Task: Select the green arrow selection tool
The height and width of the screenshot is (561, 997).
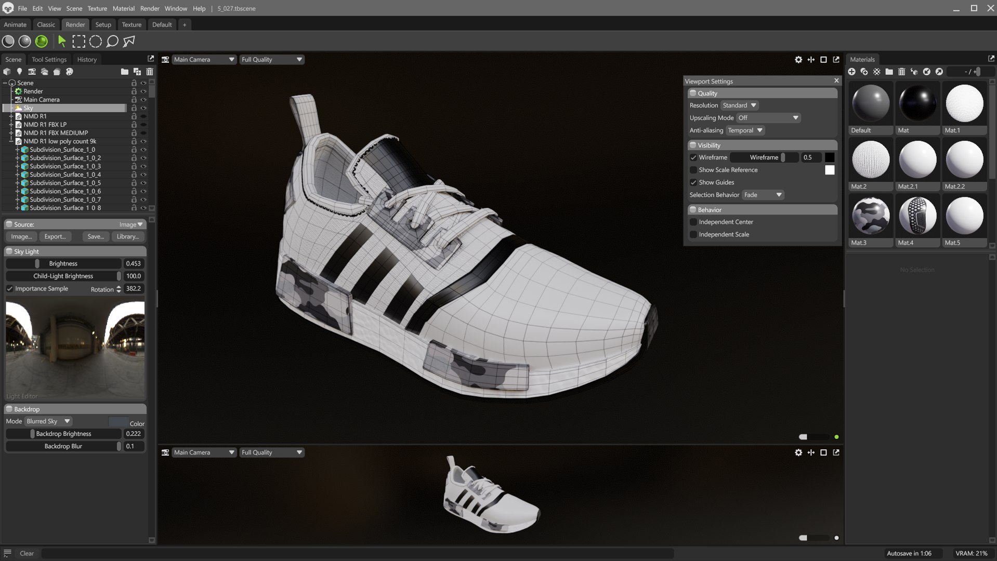Action: (62, 41)
